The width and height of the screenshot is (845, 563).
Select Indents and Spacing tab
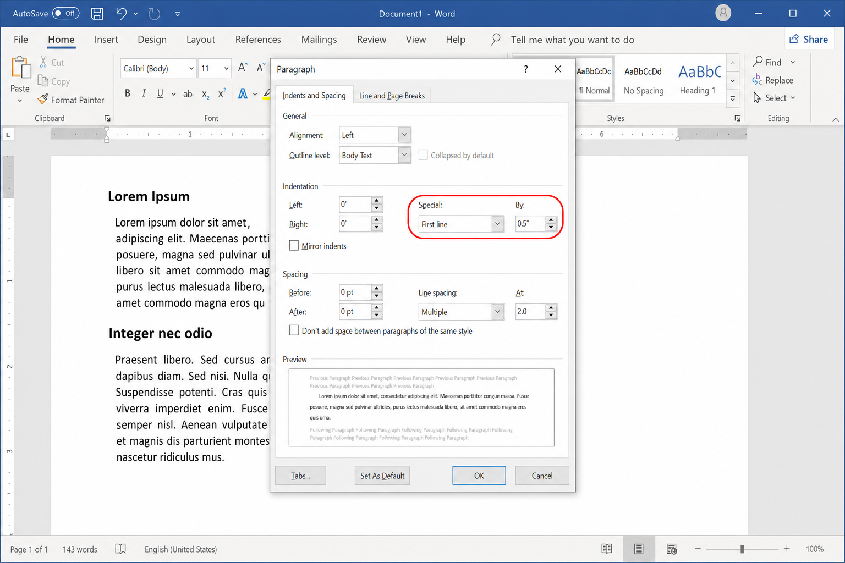coord(314,95)
